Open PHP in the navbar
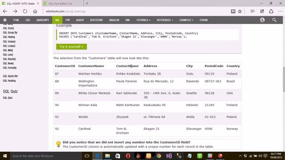The height and width of the screenshot is (160, 285). [68, 20]
